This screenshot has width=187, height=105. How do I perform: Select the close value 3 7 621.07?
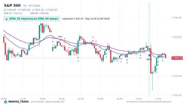click(51, 10)
